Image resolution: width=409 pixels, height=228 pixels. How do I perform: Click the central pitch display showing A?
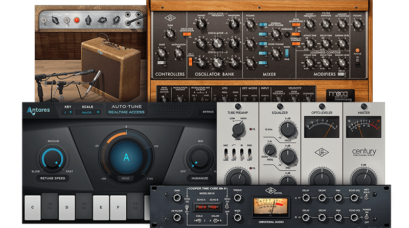(x=126, y=157)
